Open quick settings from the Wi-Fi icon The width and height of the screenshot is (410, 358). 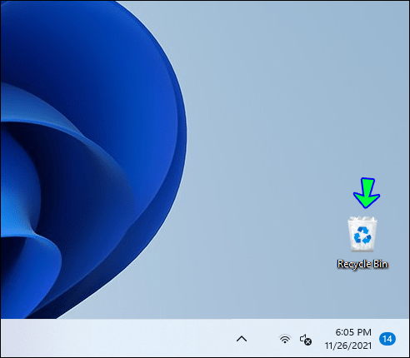[x=285, y=339]
